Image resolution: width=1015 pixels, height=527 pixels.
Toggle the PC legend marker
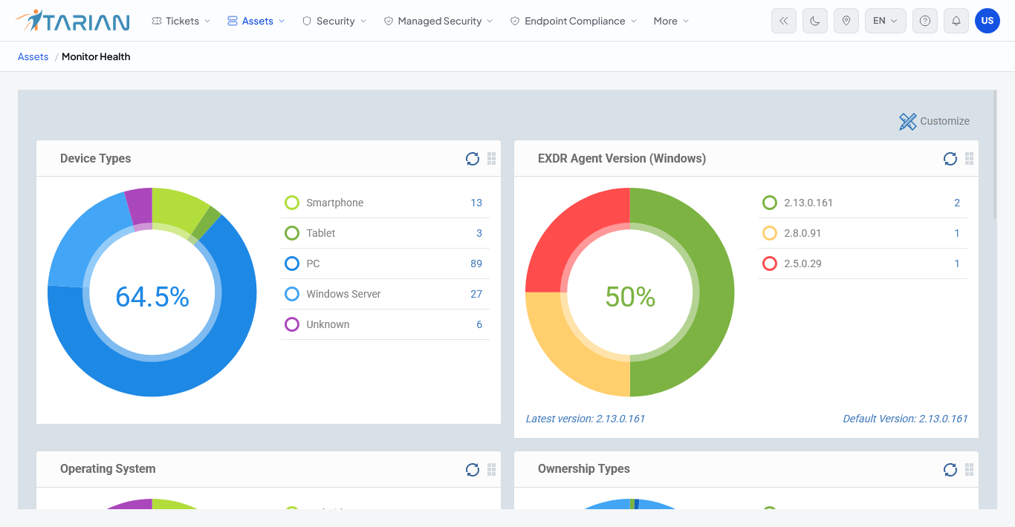[x=292, y=263]
